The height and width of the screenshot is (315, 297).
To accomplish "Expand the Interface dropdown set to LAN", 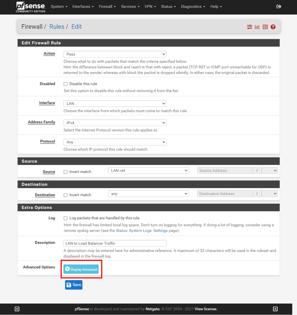I will [115, 104].
